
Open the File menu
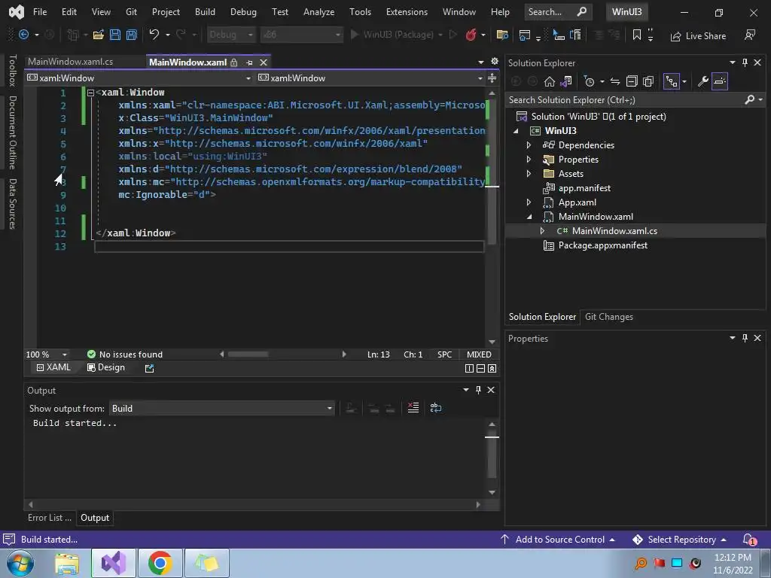click(x=40, y=12)
